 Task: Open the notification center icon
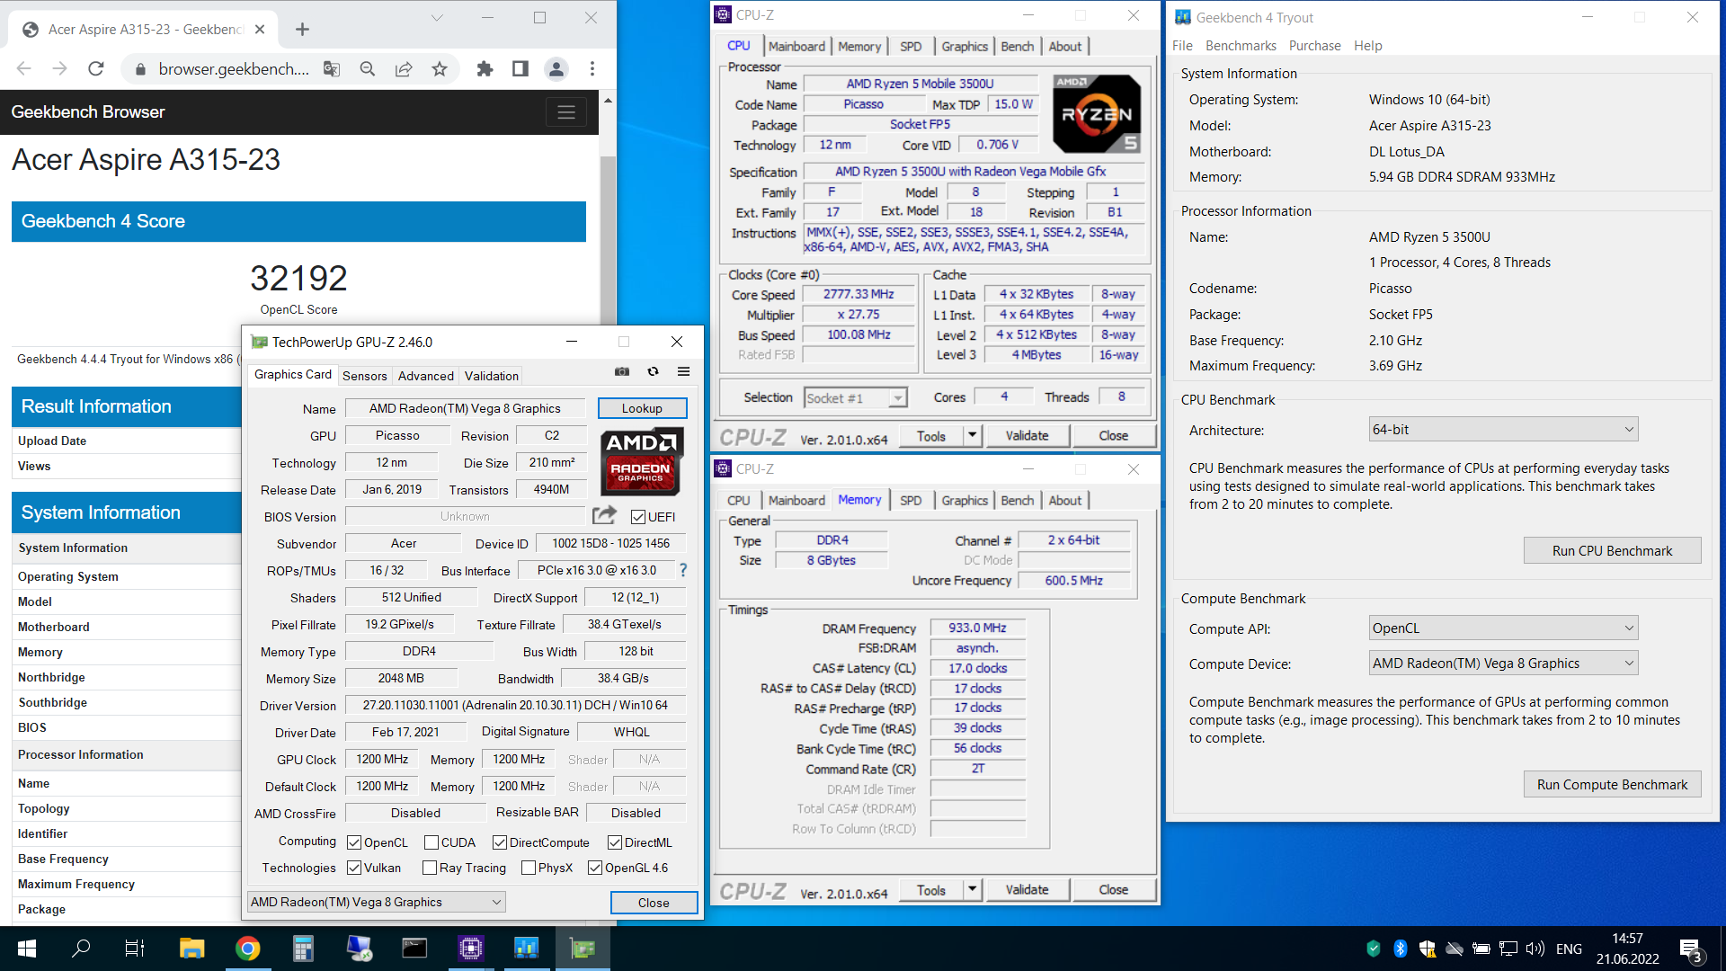click(1690, 949)
